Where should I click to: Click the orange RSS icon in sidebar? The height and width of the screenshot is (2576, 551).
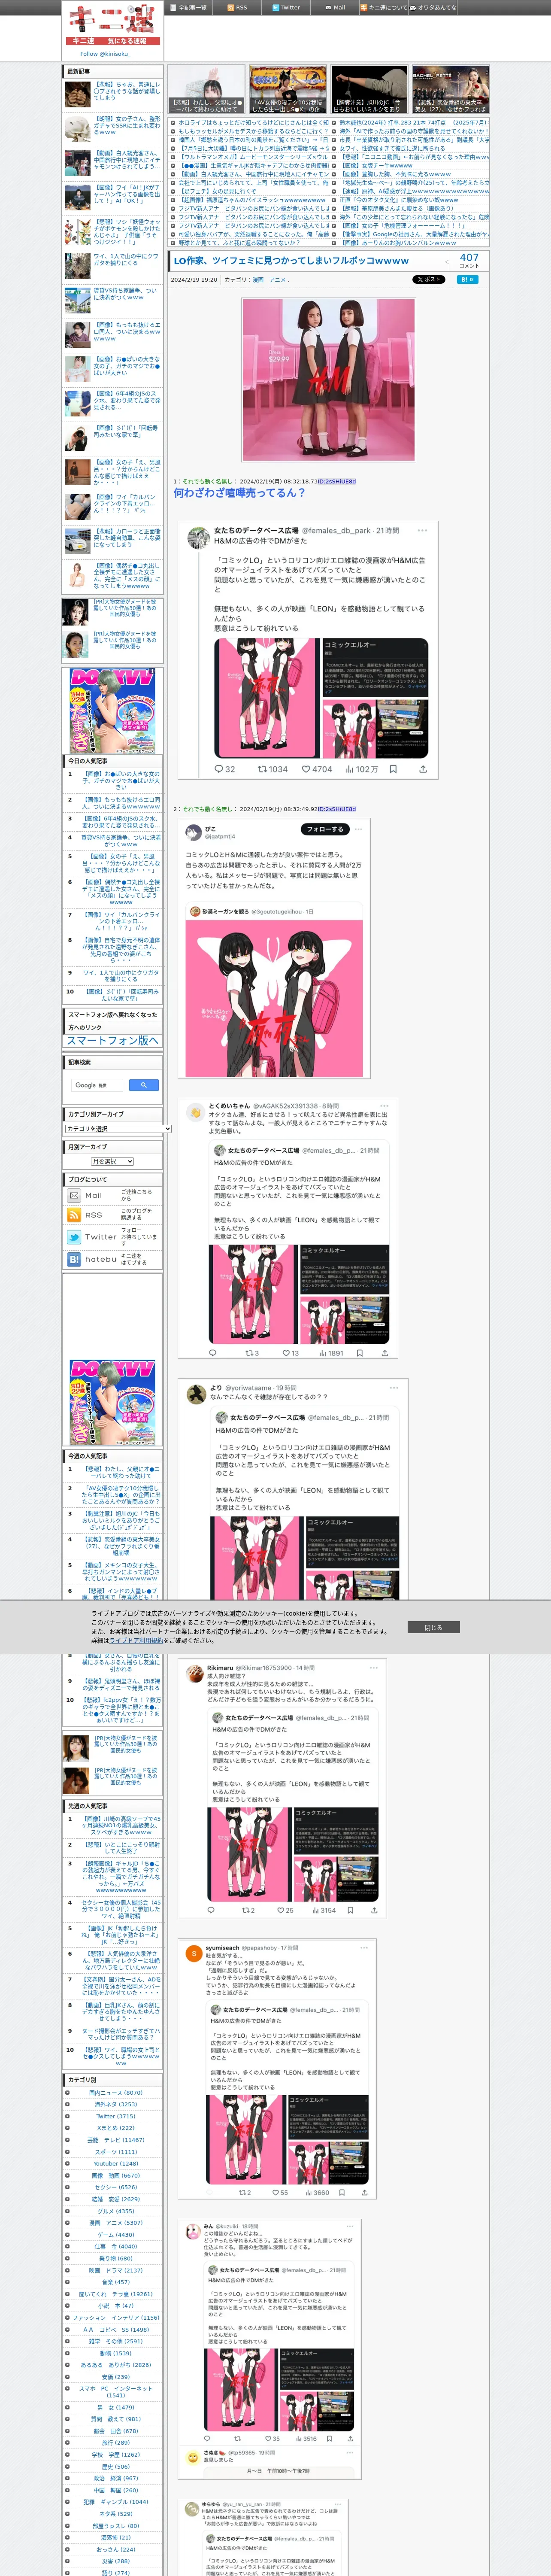[73, 1215]
